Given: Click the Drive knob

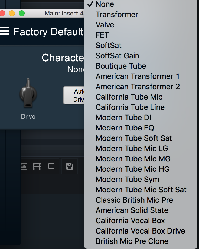Looking at the screenshot, I should [28, 94].
